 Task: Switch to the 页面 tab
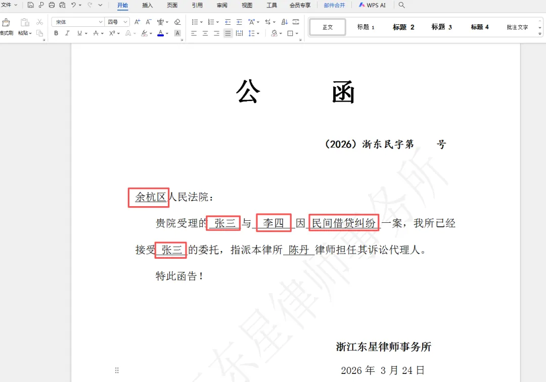[172, 5]
